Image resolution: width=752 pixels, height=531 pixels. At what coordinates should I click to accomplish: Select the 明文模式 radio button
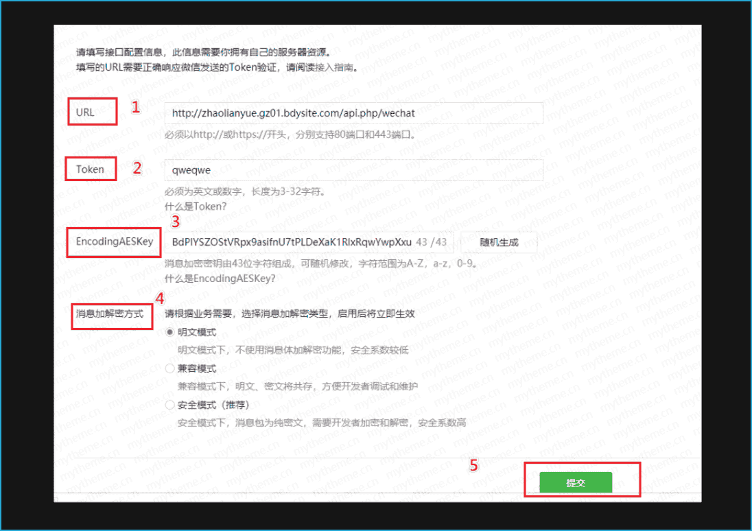[169, 332]
